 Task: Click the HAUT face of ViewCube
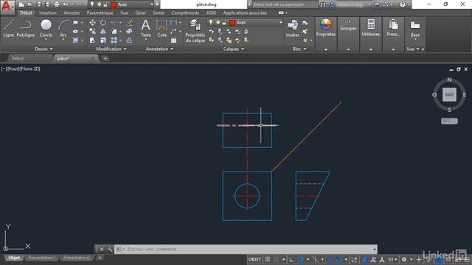tap(449, 95)
